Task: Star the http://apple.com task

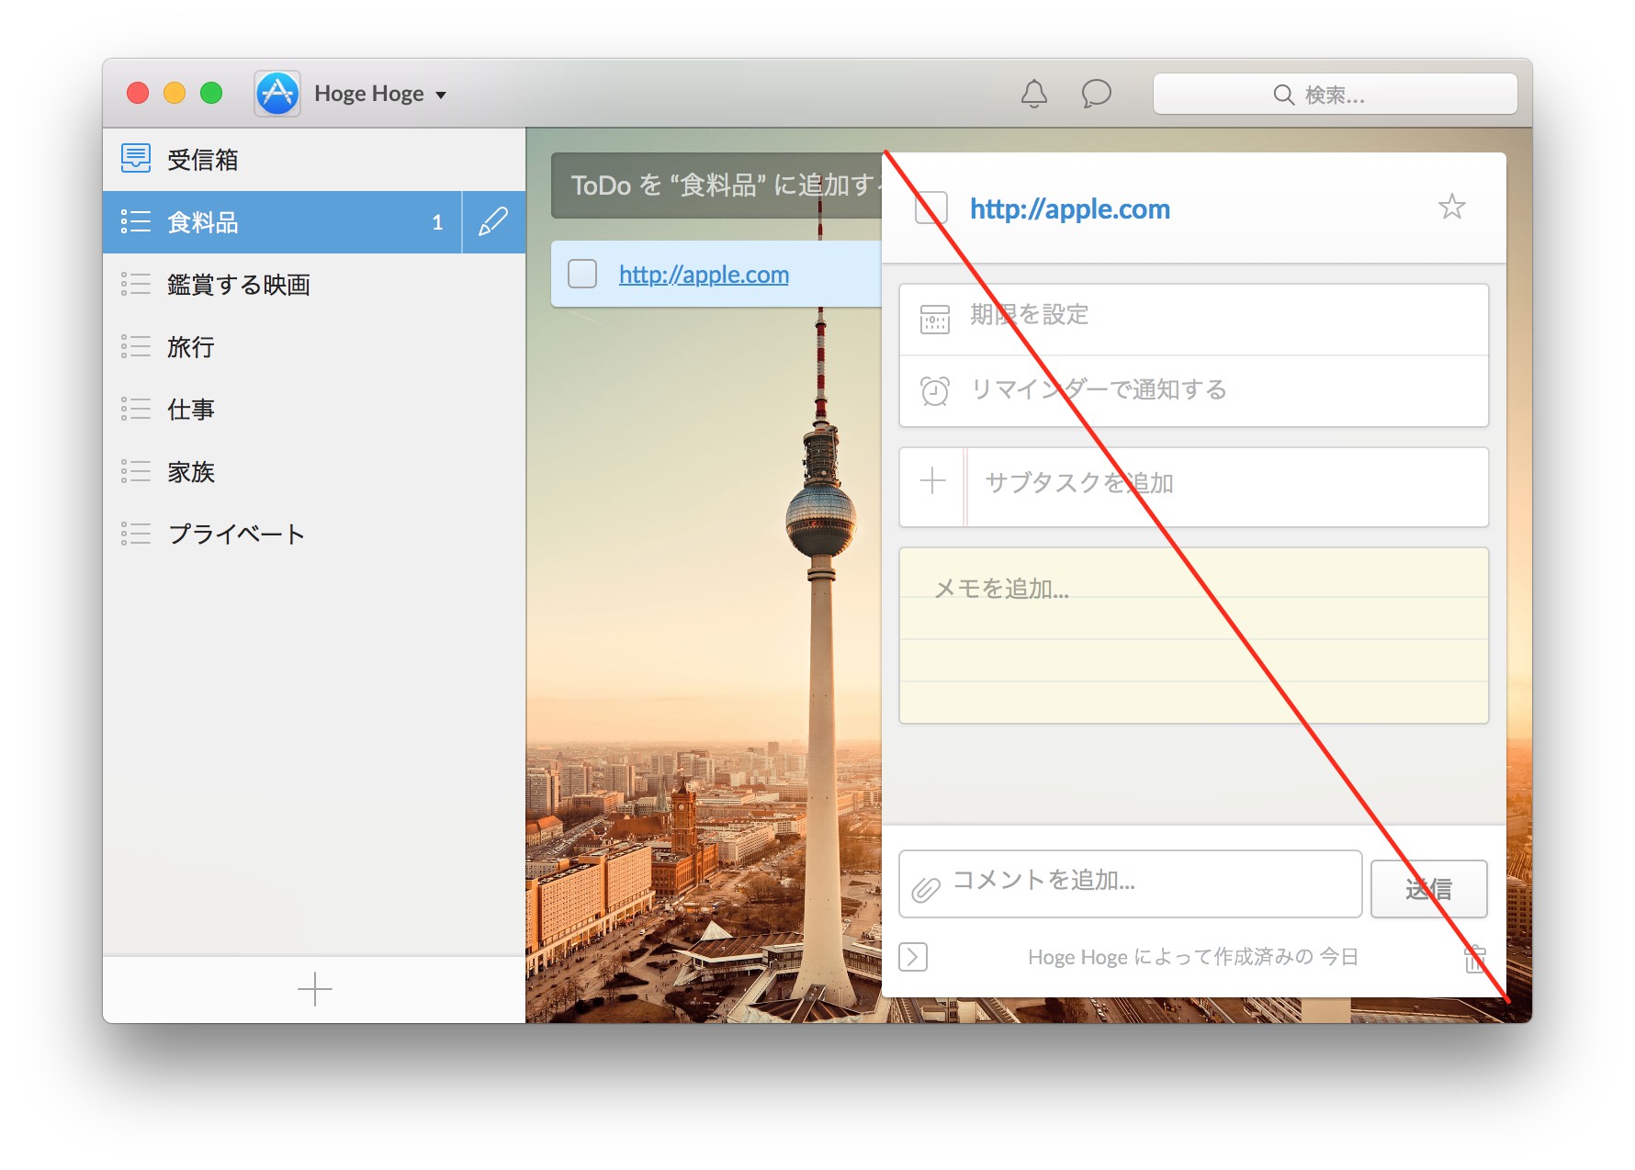Action: tap(1451, 207)
